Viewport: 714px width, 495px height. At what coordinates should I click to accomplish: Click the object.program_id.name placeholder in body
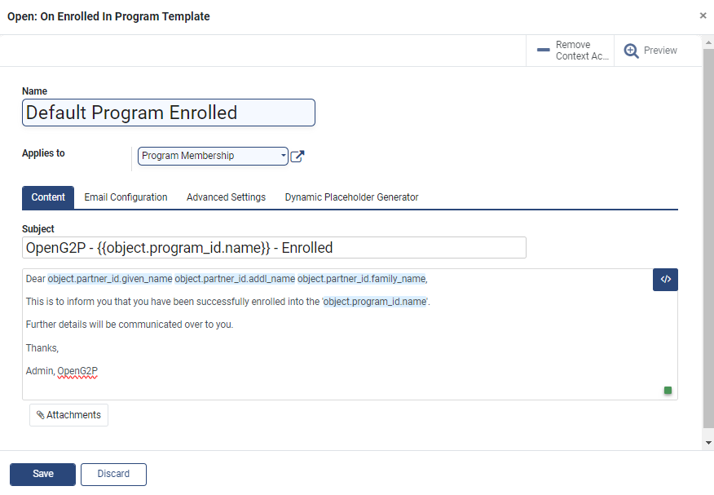(375, 302)
